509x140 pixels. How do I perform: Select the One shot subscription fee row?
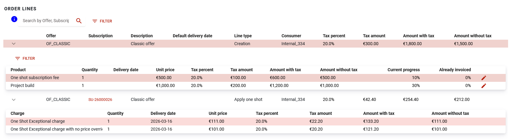[256, 78]
